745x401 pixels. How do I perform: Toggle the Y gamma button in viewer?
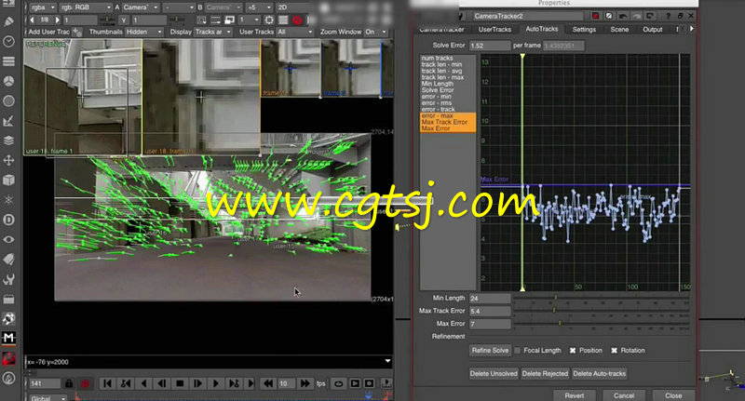tap(124, 20)
